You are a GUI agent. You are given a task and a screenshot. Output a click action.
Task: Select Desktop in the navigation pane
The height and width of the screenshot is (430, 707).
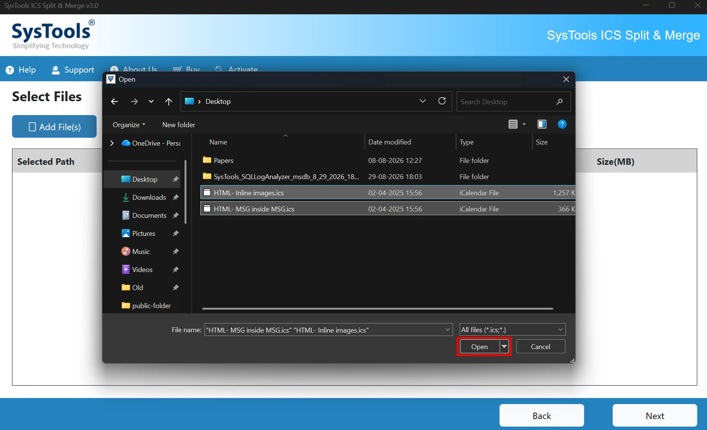[142, 179]
